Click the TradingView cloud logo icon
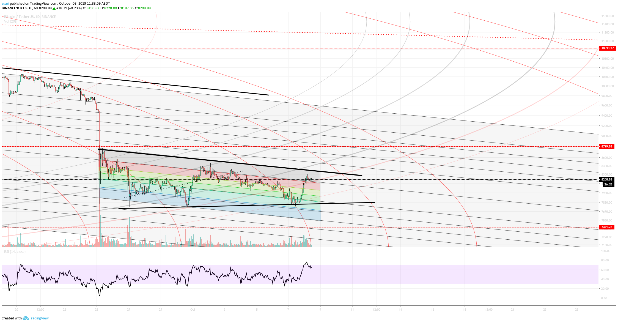The image size is (618, 323). (x=26, y=318)
